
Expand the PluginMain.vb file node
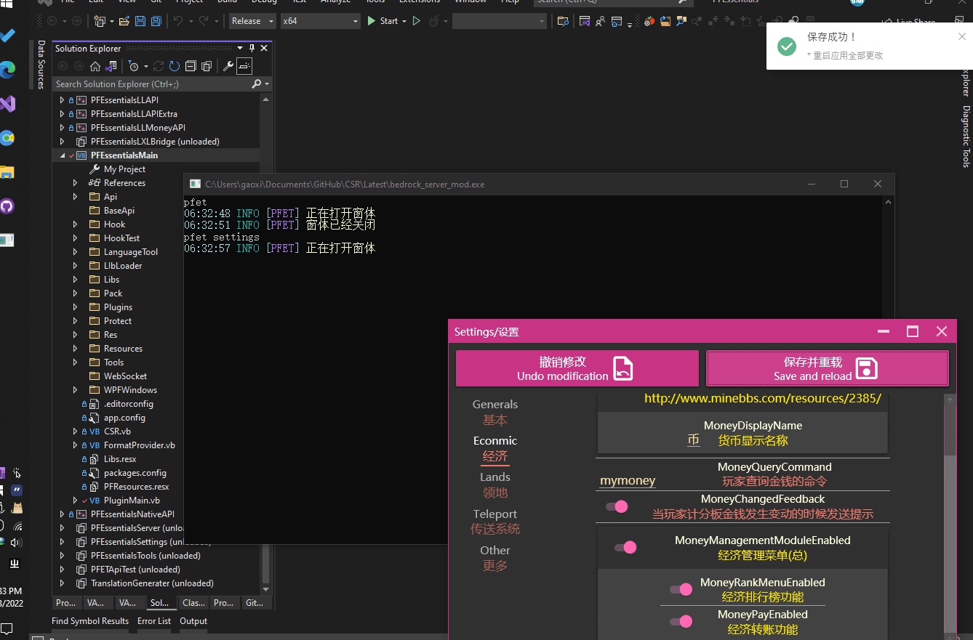point(75,501)
